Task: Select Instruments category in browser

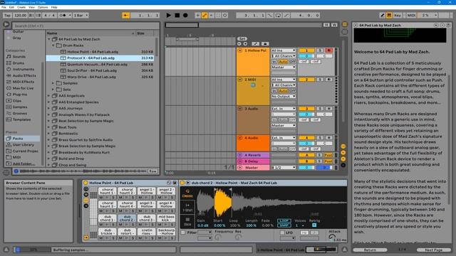Action: [24, 70]
